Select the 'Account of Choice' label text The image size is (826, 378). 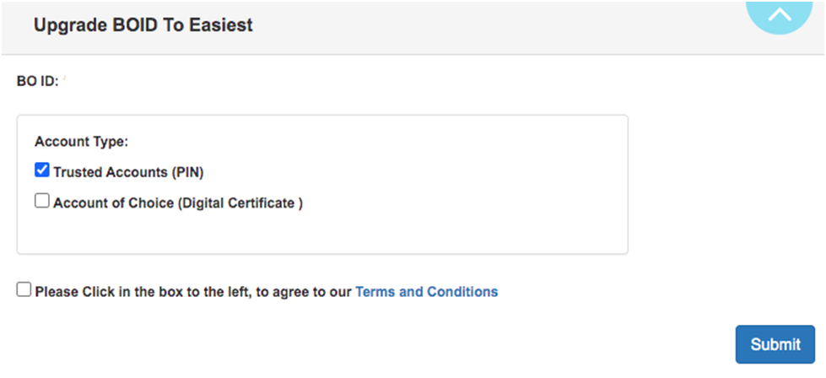113,203
